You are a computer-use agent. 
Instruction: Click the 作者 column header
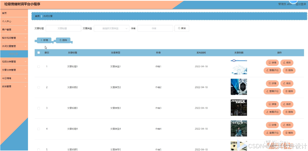coord(158,53)
